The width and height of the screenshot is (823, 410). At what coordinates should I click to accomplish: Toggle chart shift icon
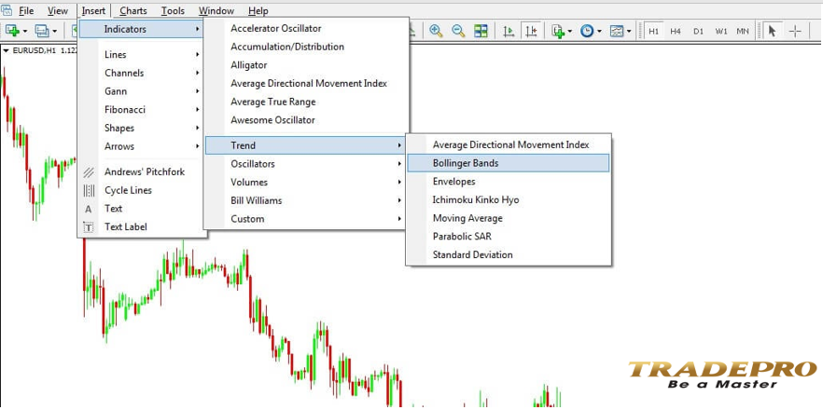click(x=531, y=31)
